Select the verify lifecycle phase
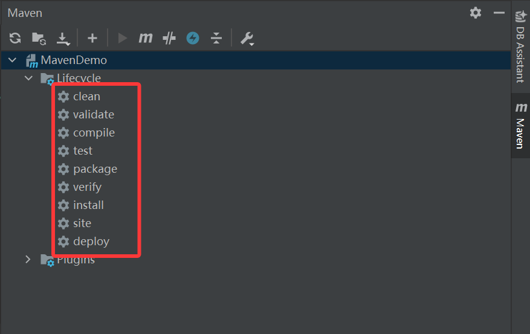The image size is (530, 334). 87,187
